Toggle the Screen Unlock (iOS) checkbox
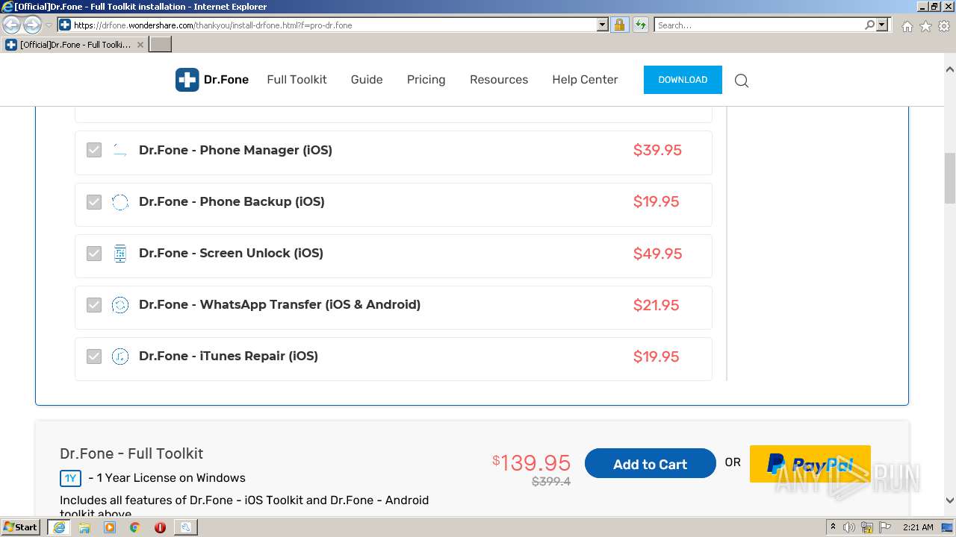956x537 pixels. 93,254
